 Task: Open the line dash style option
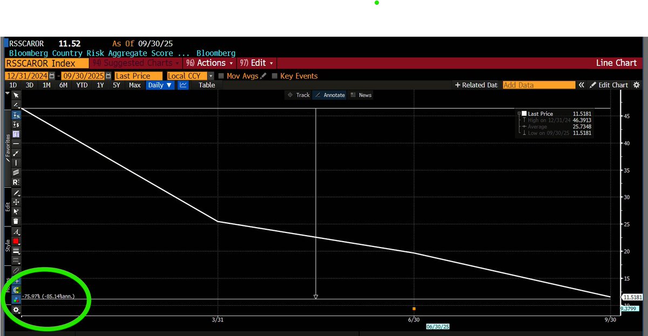[16, 260]
